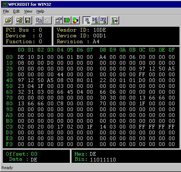The width and height of the screenshot is (181, 172).
Task: Toggle the 8-bit view mode button
Action: (87, 20)
